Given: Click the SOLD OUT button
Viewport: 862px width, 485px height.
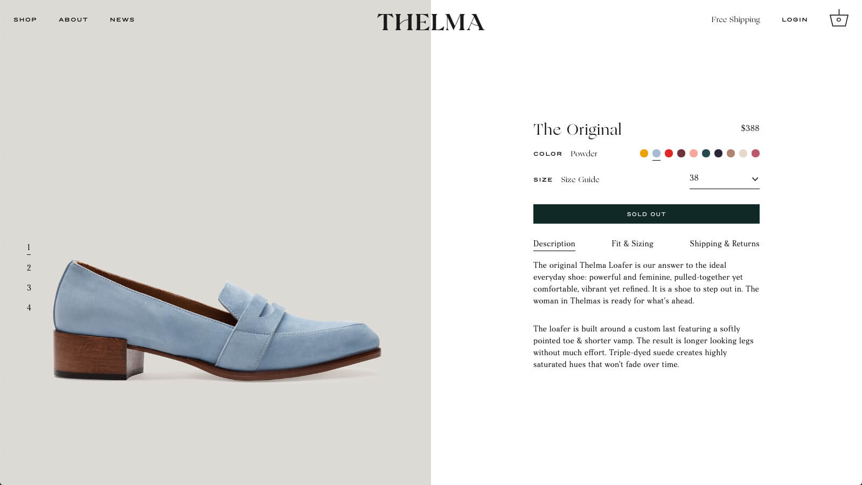Looking at the screenshot, I should tap(646, 214).
